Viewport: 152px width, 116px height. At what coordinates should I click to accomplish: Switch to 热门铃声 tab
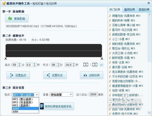tap(115, 10)
